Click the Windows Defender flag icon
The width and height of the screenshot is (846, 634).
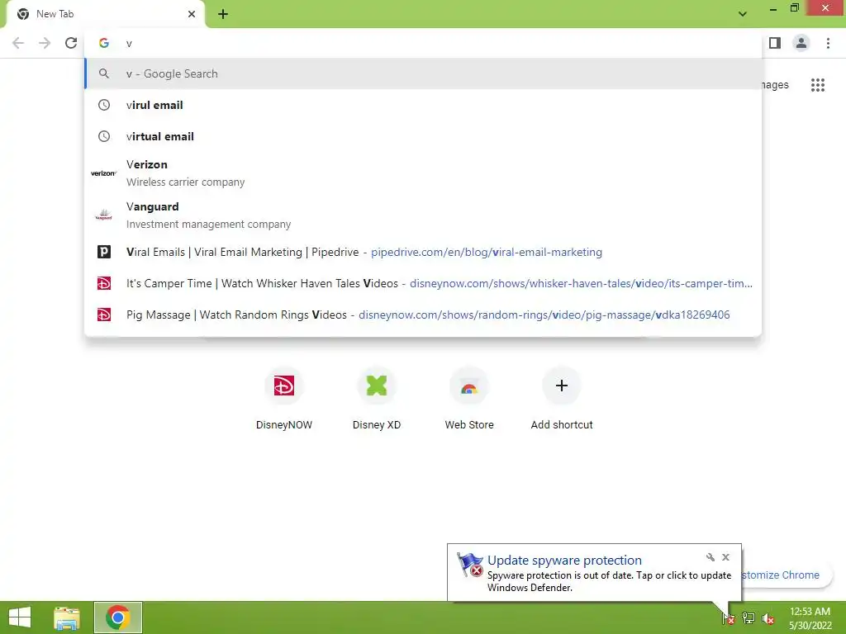(469, 565)
